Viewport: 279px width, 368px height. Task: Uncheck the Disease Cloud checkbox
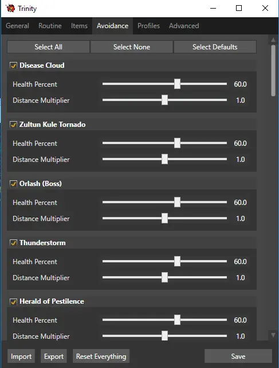pyautogui.click(x=13, y=65)
